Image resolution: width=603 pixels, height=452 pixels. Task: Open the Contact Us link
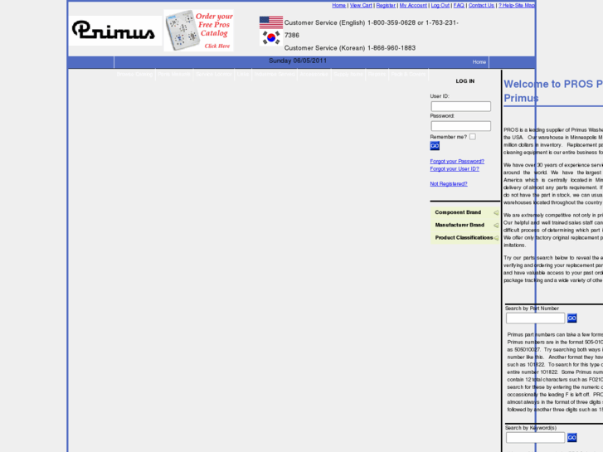pos(481,5)
